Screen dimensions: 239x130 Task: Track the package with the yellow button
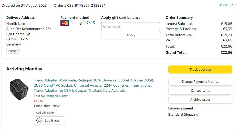[200, 70]
